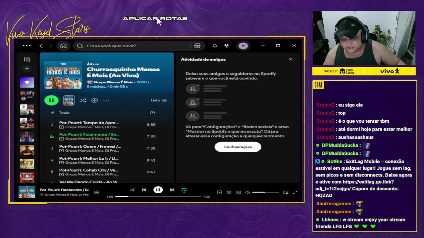Open the DANÇADA playlist thumbnail in sidebar
The height and width of the screenshot is (238, 424).
pos(27,177)
